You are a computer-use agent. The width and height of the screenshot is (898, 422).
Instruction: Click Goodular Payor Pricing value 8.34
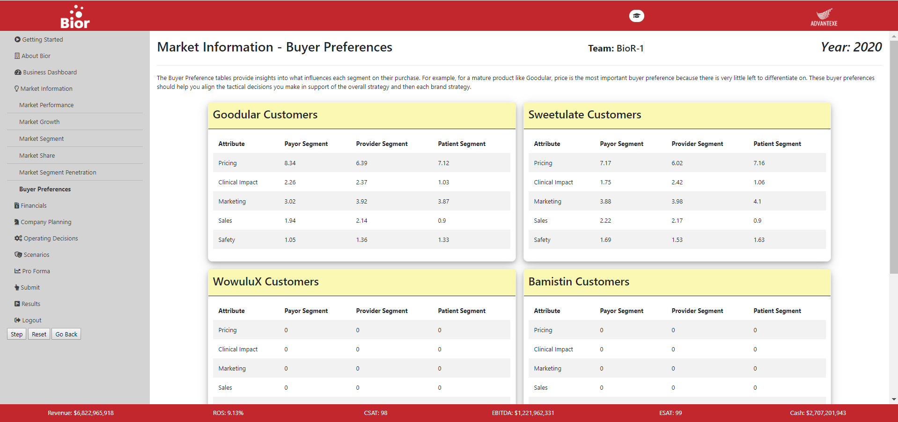click(x=290, y=163)
